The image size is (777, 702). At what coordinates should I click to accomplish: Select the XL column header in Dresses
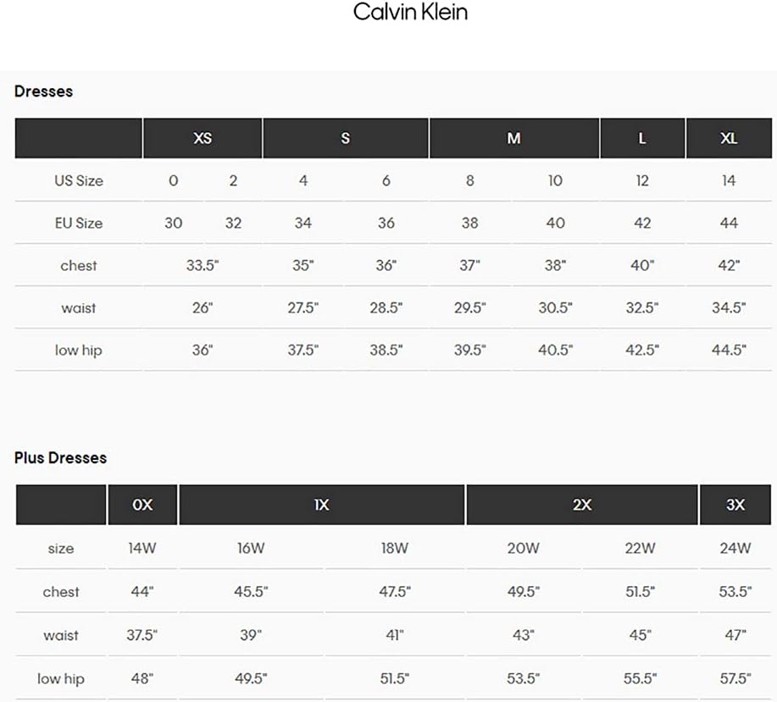(x=729, y=139)
